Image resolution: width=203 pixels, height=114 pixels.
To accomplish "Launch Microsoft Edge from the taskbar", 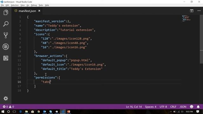I will [x=20, y=111].
